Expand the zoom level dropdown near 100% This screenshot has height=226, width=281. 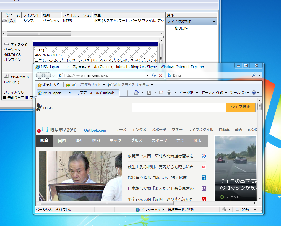coord(255,209)
